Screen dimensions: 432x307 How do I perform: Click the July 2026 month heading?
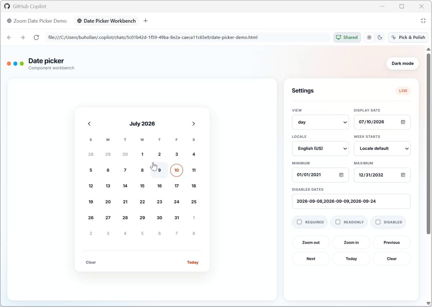pyautogui.click(x=142, y=124)
